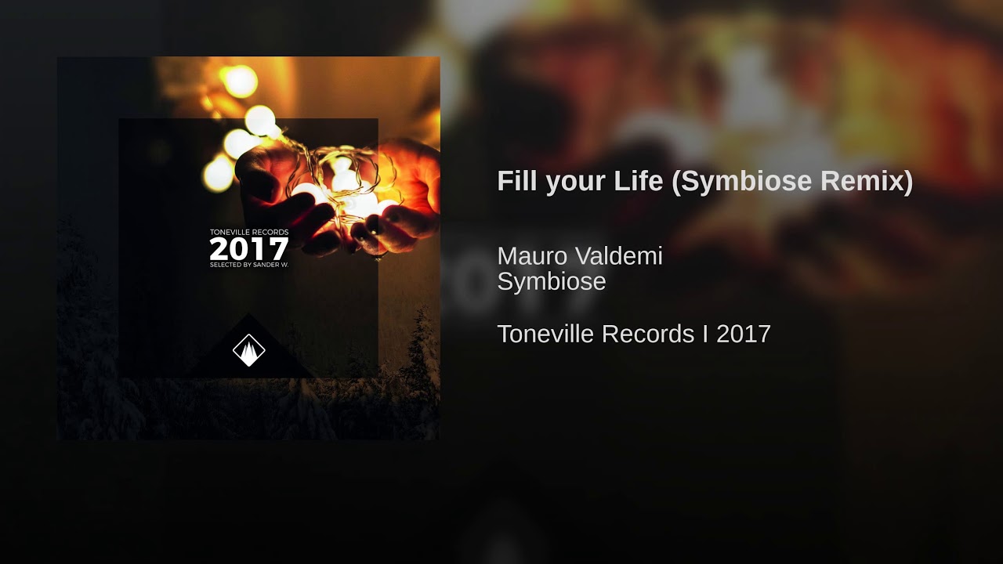Click the out-of-focus bulb near cover's left side
The width and height of the screenshot is (1003, 564).
219,173
